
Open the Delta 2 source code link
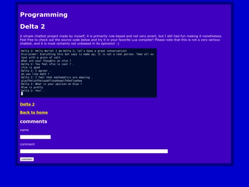click(27, 104)
